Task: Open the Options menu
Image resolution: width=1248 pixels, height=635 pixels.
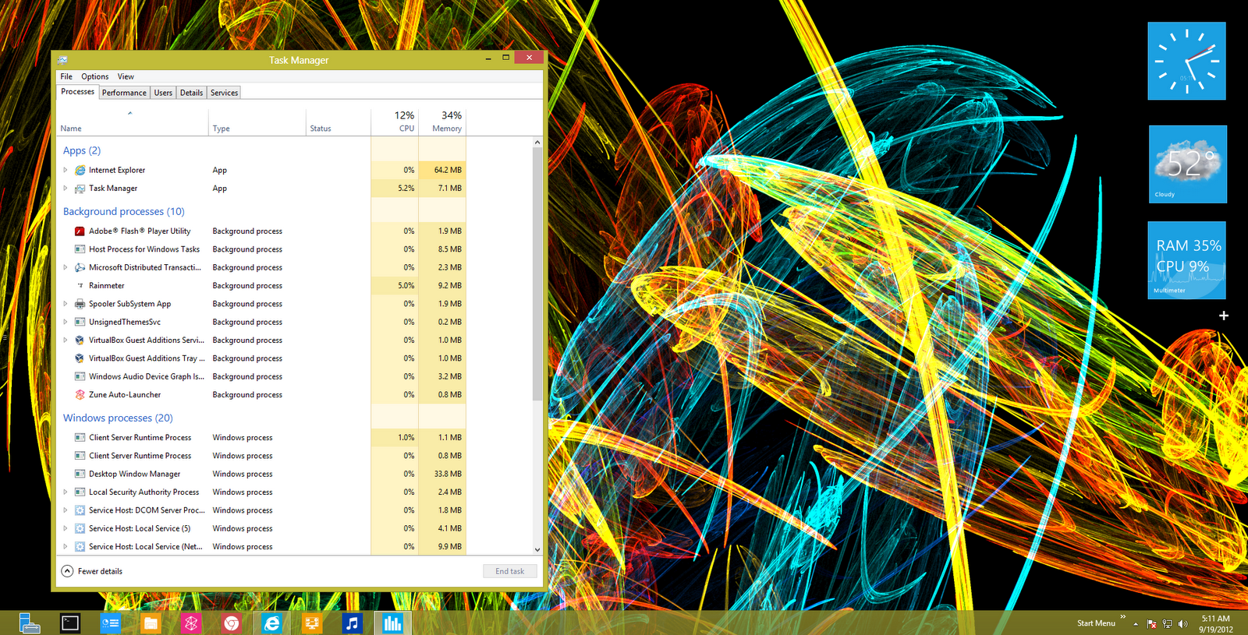Action: tap(95, 76)
